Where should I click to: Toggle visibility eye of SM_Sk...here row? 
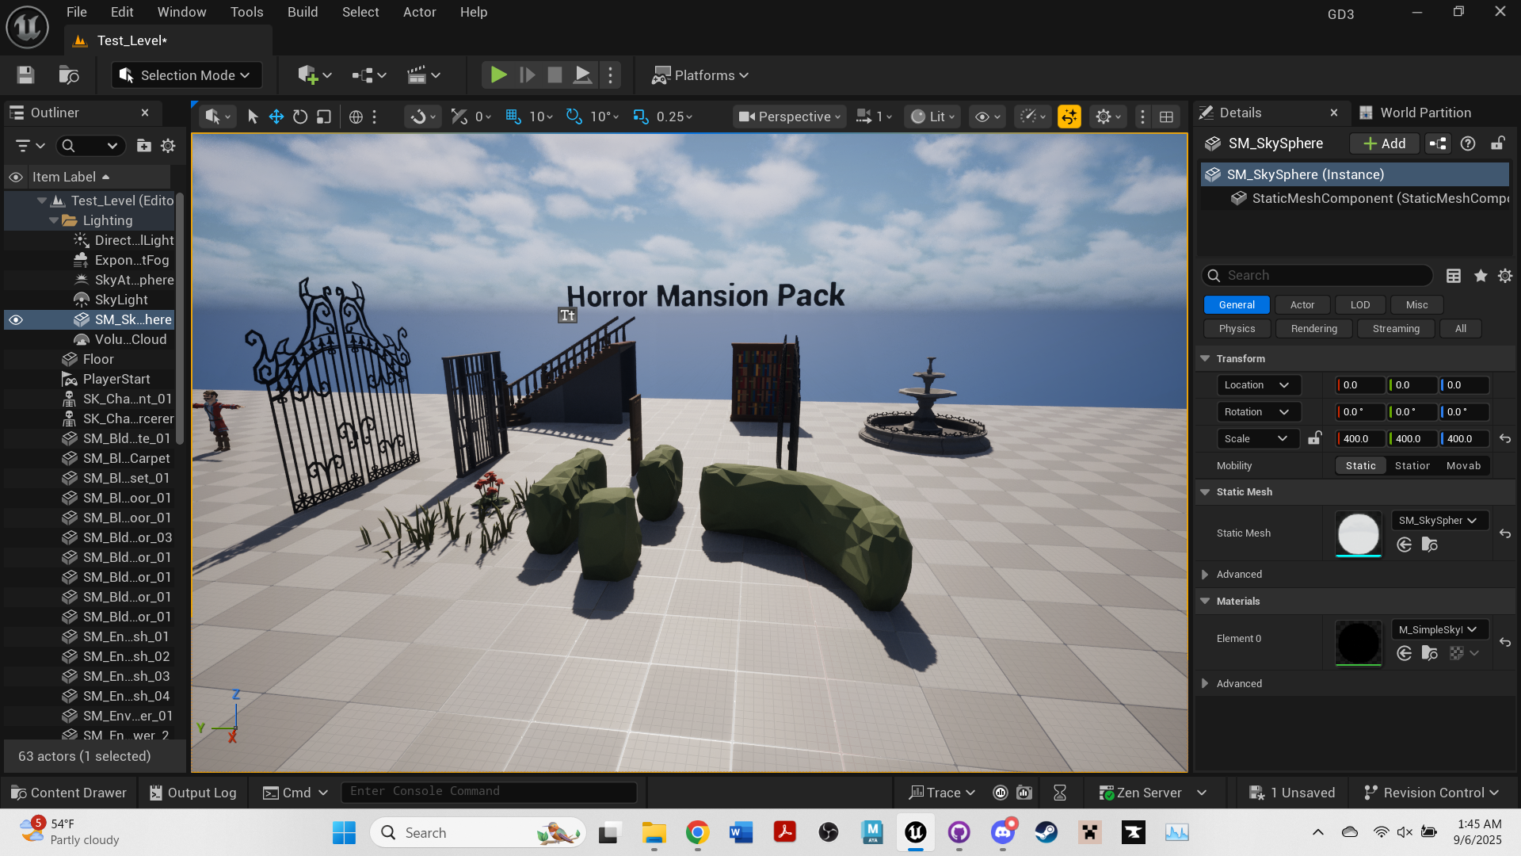16,319
